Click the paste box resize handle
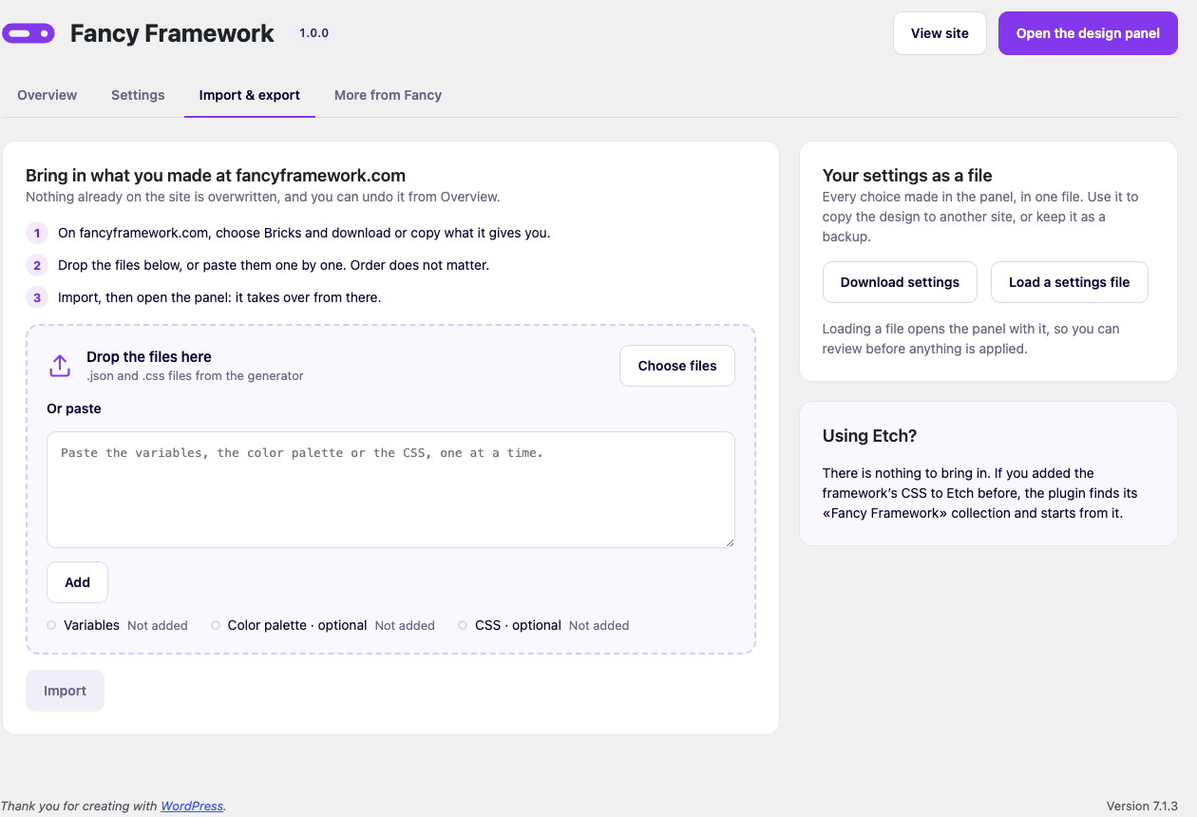Viewport: 1197px width, 817px height. [x=729, y=541]
